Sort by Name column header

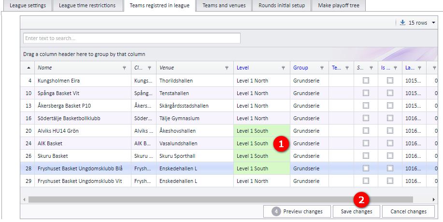tap(83, 68)
